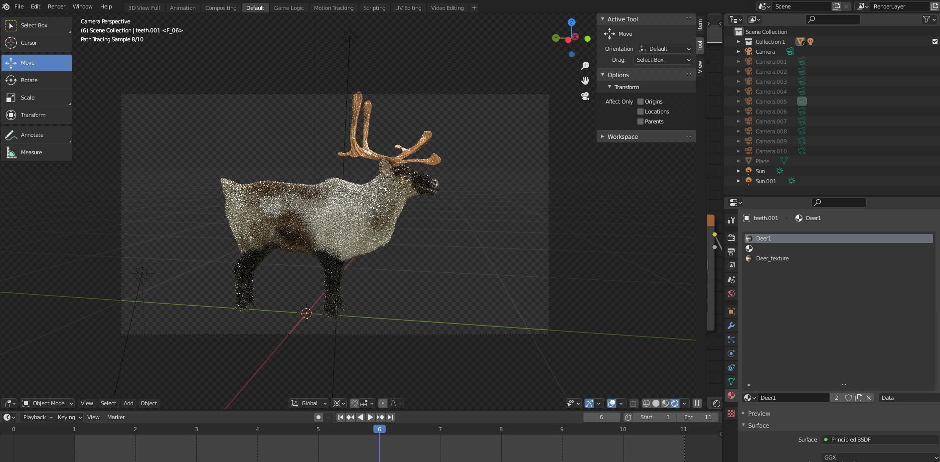This screenshot has width=940, height=462.
Task: Switch to the Animation workspace tab
Action: pos(182,8)
